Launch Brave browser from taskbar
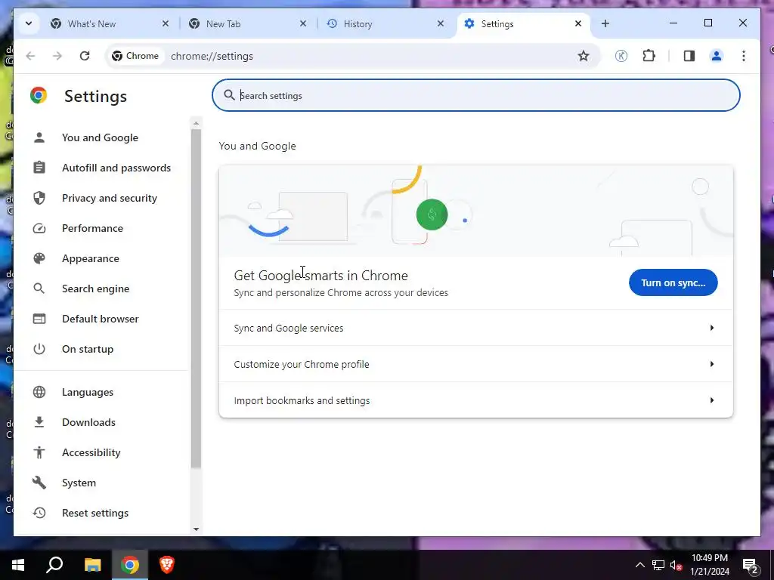 coord(167,565)
